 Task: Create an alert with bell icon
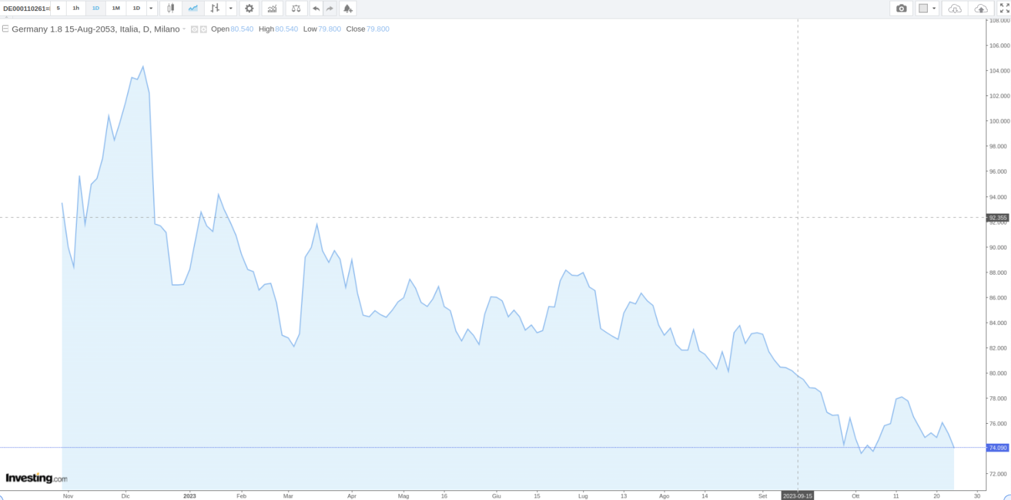(x=348, y=8)
